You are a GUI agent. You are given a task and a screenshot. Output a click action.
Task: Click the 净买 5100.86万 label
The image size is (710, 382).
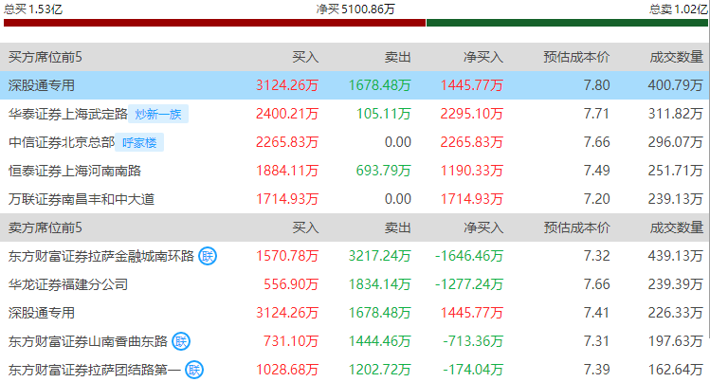355,9
